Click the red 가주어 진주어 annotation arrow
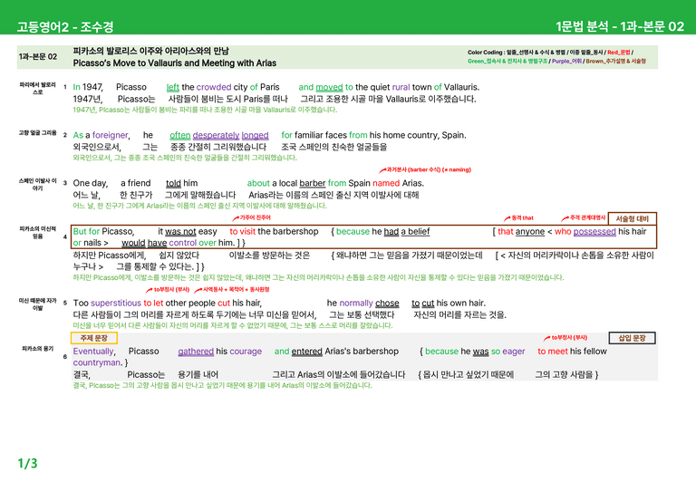 pyautogui.click(x=236, y=218)
